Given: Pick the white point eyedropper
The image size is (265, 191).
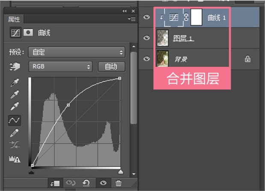Looking at the screenshot, I should 15,106.
